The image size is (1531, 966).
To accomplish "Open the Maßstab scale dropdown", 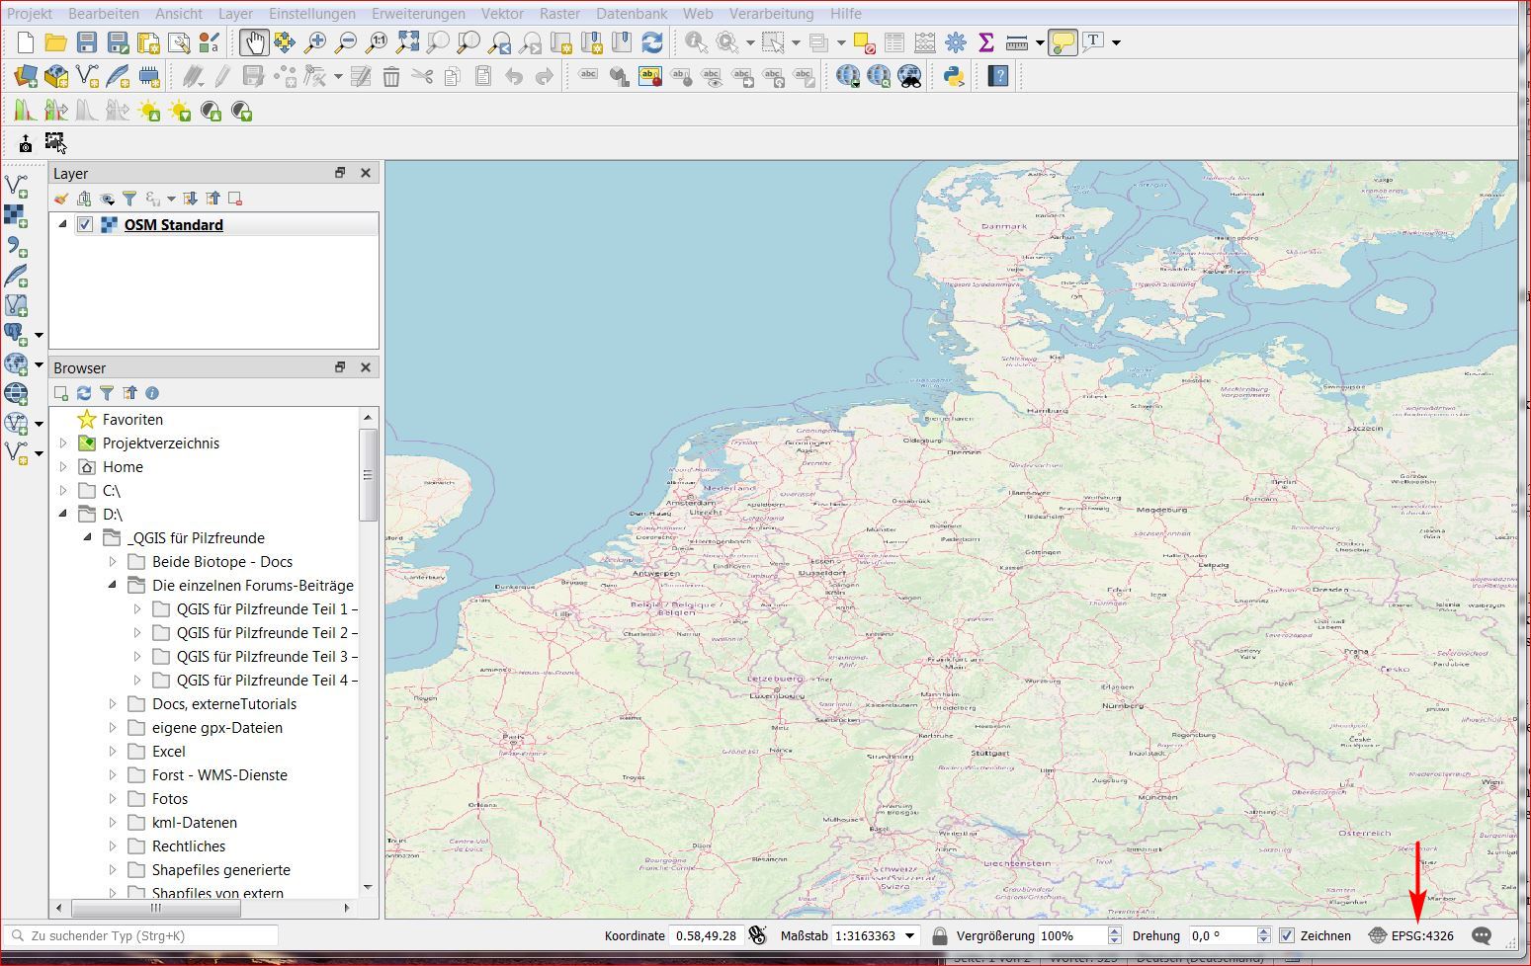I will [910, 935].
